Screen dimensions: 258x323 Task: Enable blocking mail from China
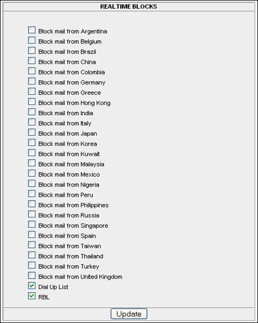[31, 60]
